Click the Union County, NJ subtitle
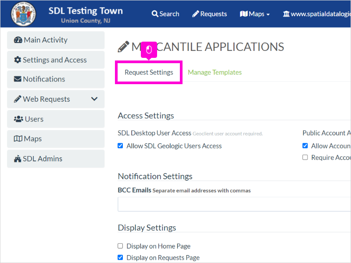351x263 pixels. point(86,21)
